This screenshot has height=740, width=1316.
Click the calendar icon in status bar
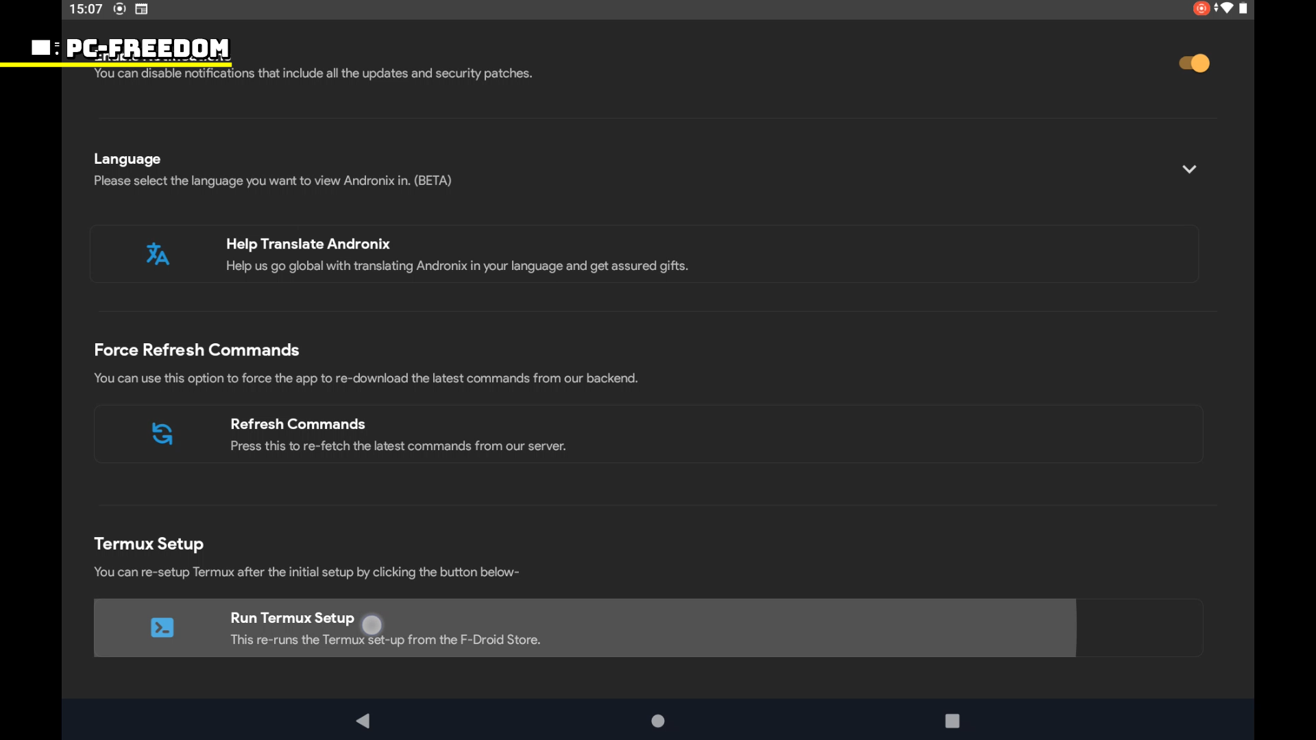click(x=141, y=9)
